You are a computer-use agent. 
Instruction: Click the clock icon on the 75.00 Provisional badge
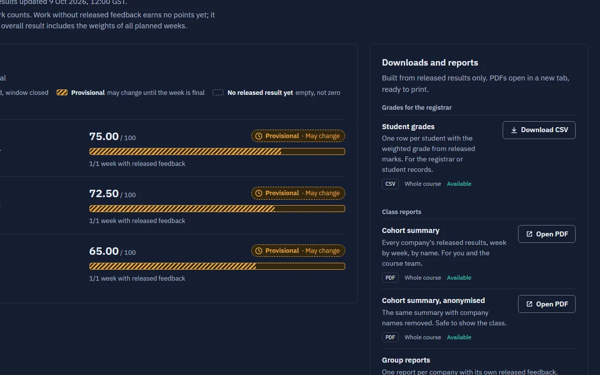pyautogui.click(x=259, y=136)
